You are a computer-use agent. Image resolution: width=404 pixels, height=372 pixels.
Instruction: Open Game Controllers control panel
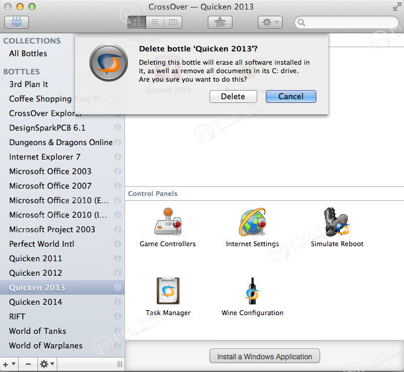[x=168, y=227]
